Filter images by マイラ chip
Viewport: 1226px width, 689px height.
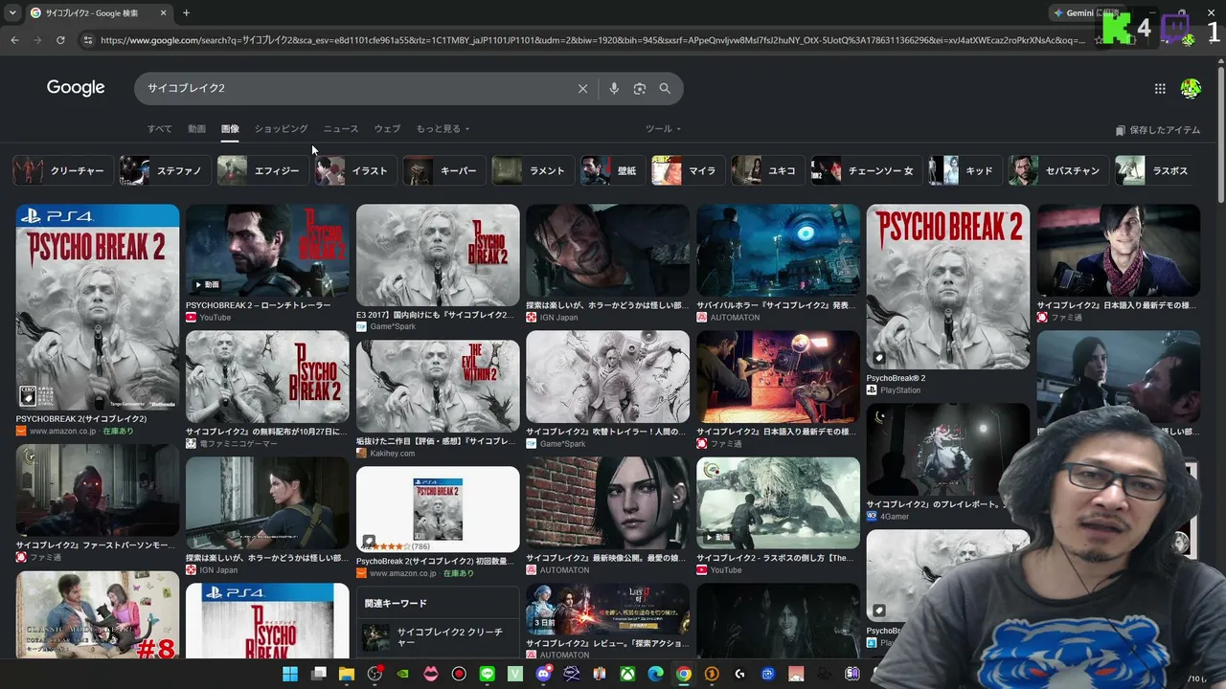coord(687,170)
